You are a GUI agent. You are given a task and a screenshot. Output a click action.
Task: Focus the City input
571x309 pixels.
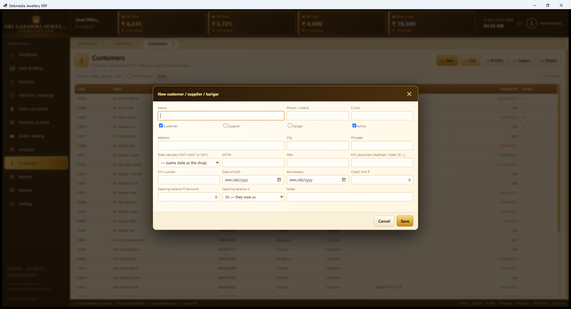318,145
